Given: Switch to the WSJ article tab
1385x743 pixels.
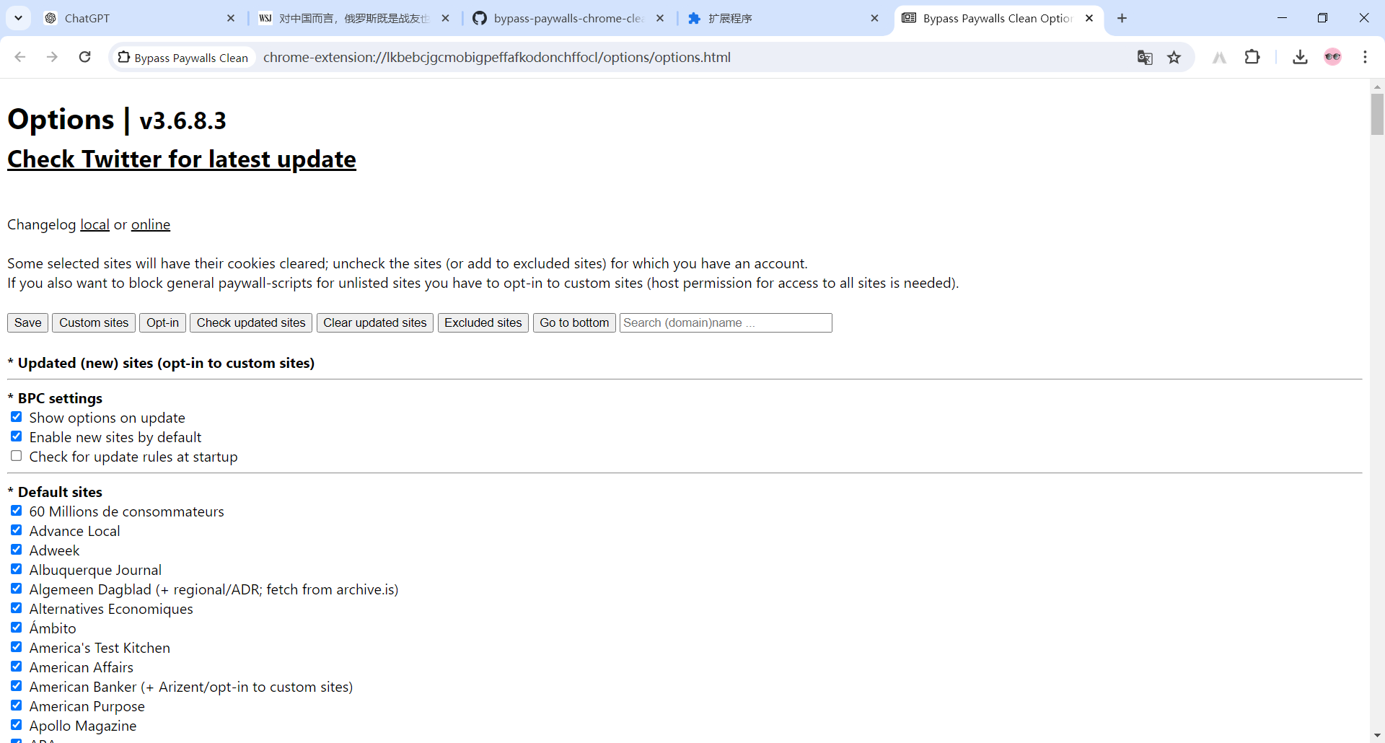Looking at the screenshot, I should click(353, 18).
